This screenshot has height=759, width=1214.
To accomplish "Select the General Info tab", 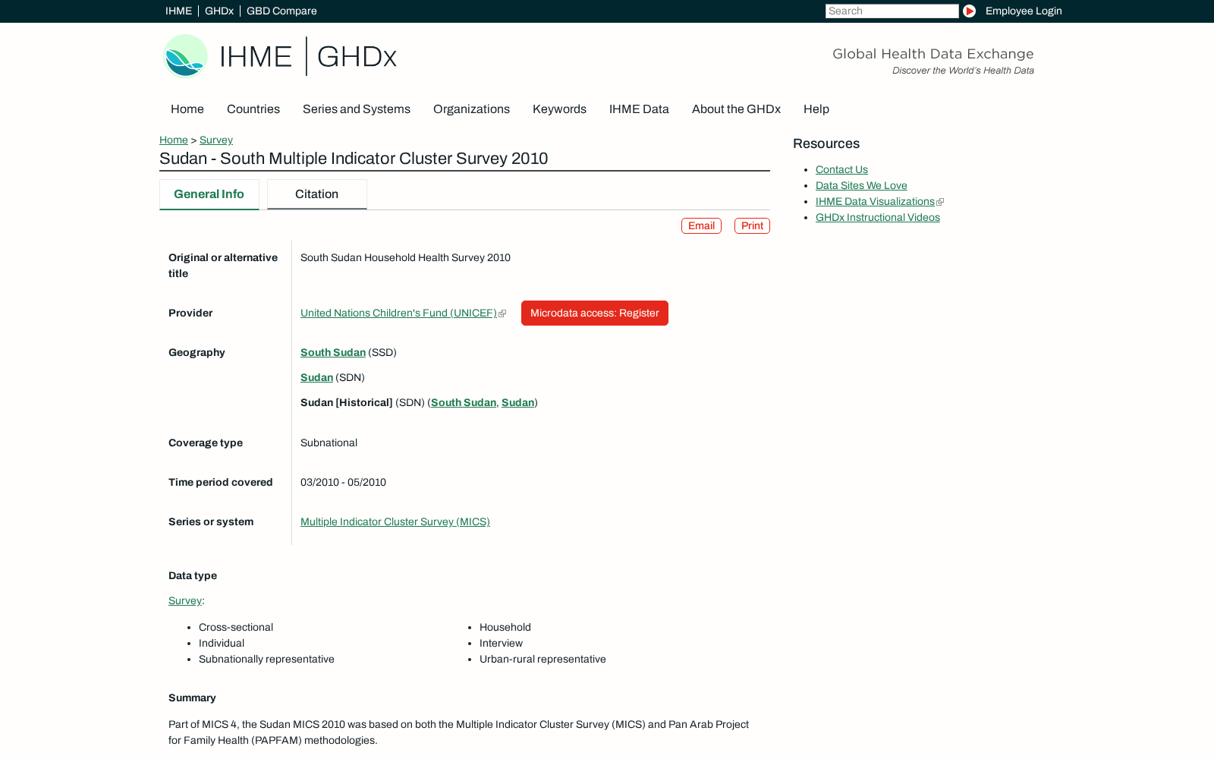I will (209, 194).
